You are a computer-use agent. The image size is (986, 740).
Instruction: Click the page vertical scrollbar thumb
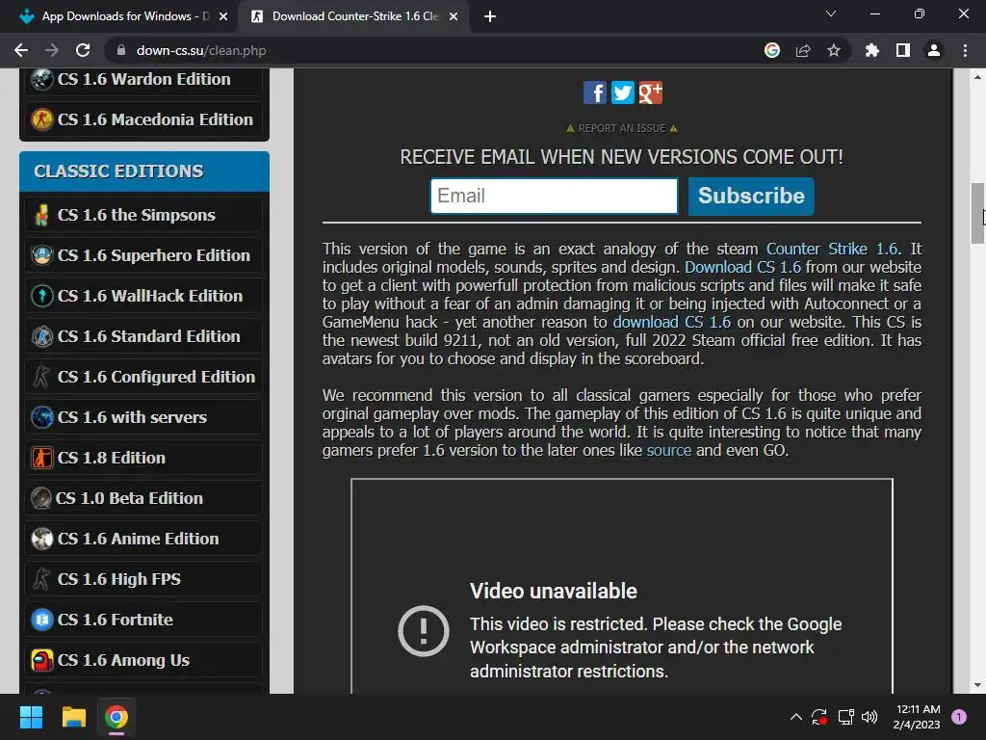point(977,213)
